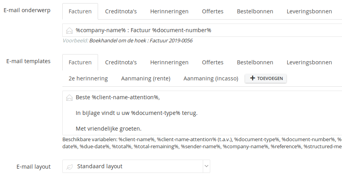Image resolution: width=342 pixels, height=180 pixels.
Task: Open the Standaard layout combo box
Action: pyautogui.click(x=136, y=166)
